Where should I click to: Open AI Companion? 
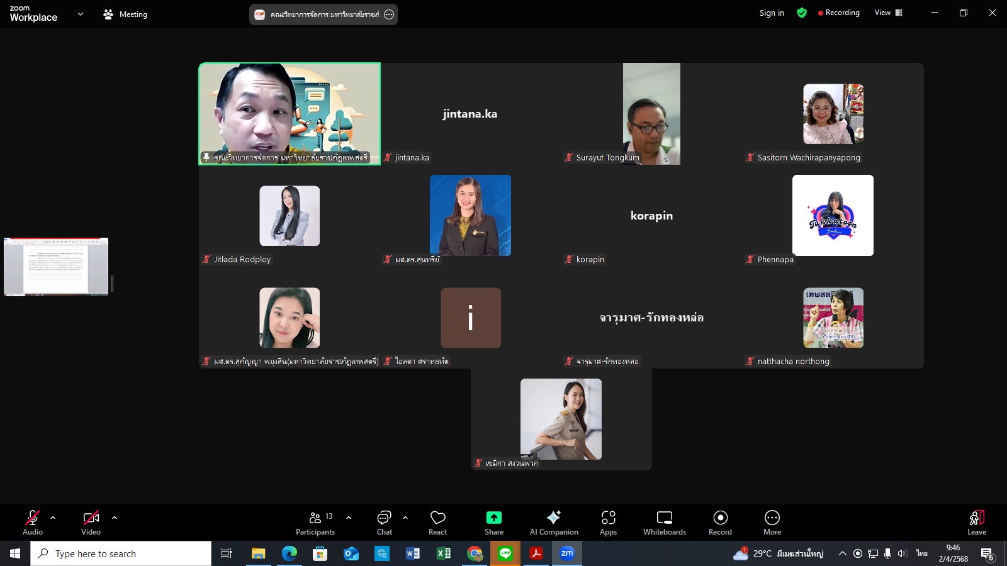tap(553, 522)
